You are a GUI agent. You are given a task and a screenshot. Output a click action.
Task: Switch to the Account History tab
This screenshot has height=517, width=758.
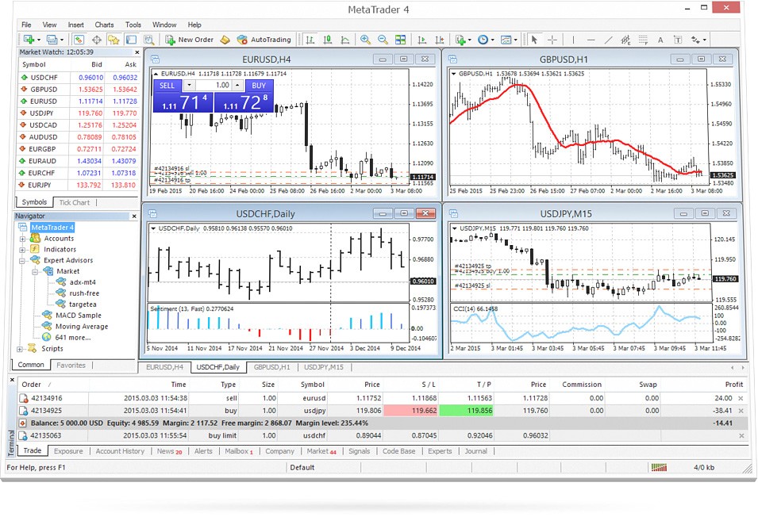point(119,451)
